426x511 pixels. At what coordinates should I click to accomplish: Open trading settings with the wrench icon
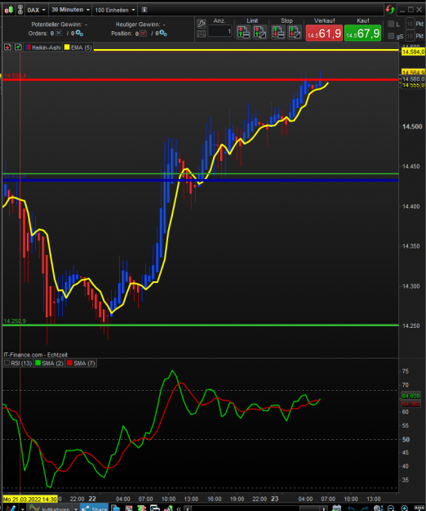coord(202,24)
